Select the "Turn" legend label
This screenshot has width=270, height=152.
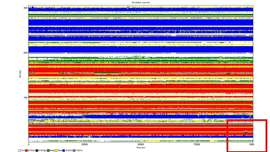tap(60, 150)
